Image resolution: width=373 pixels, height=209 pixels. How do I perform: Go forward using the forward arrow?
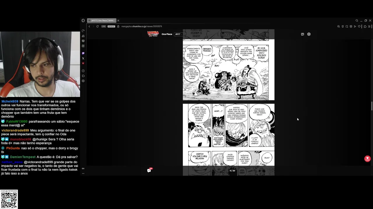93,26
